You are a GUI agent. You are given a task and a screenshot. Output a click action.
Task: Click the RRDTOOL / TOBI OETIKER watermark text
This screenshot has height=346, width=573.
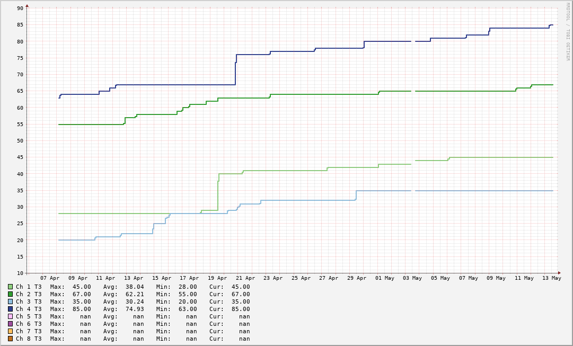[x=568, y=32]
